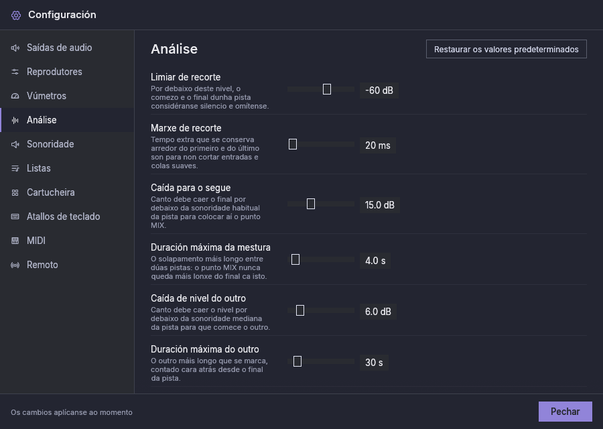Click the -60 dB value field
The image size is (603, 429).
tap(379, 90)
